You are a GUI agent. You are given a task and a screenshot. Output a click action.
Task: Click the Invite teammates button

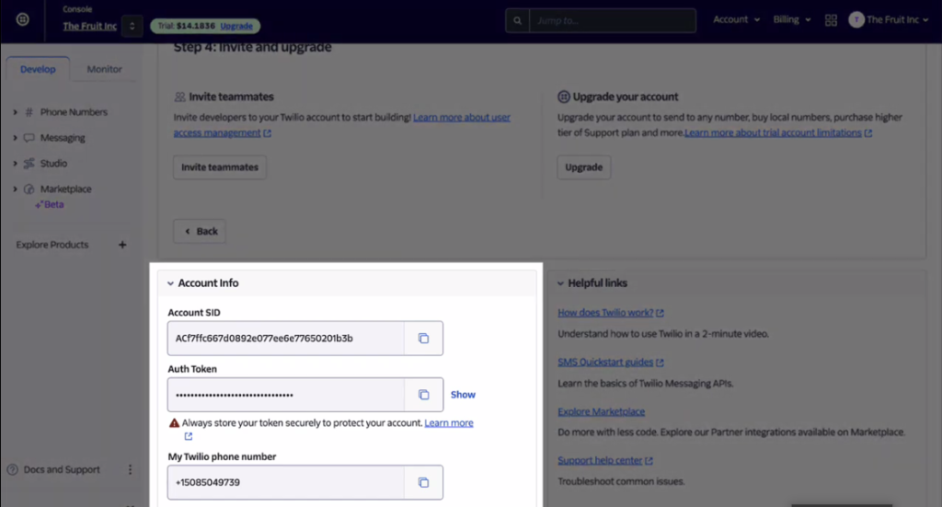220,167
